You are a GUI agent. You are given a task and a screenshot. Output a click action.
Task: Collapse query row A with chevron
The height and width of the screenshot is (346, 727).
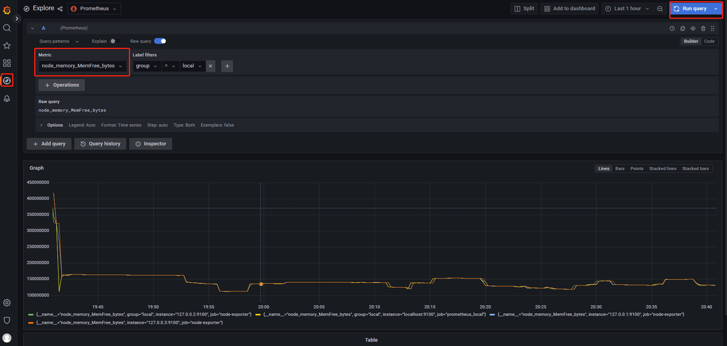[x=32, y=28]
